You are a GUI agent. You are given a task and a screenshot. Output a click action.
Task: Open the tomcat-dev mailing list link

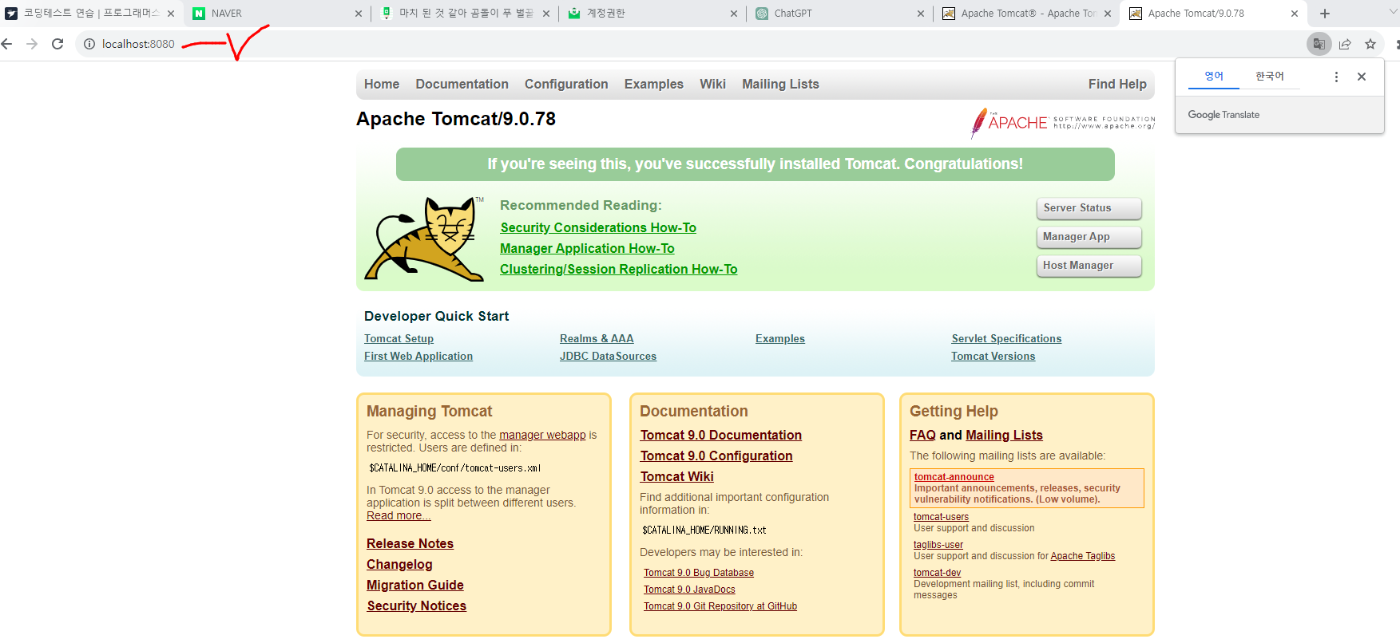coord(937,573)
